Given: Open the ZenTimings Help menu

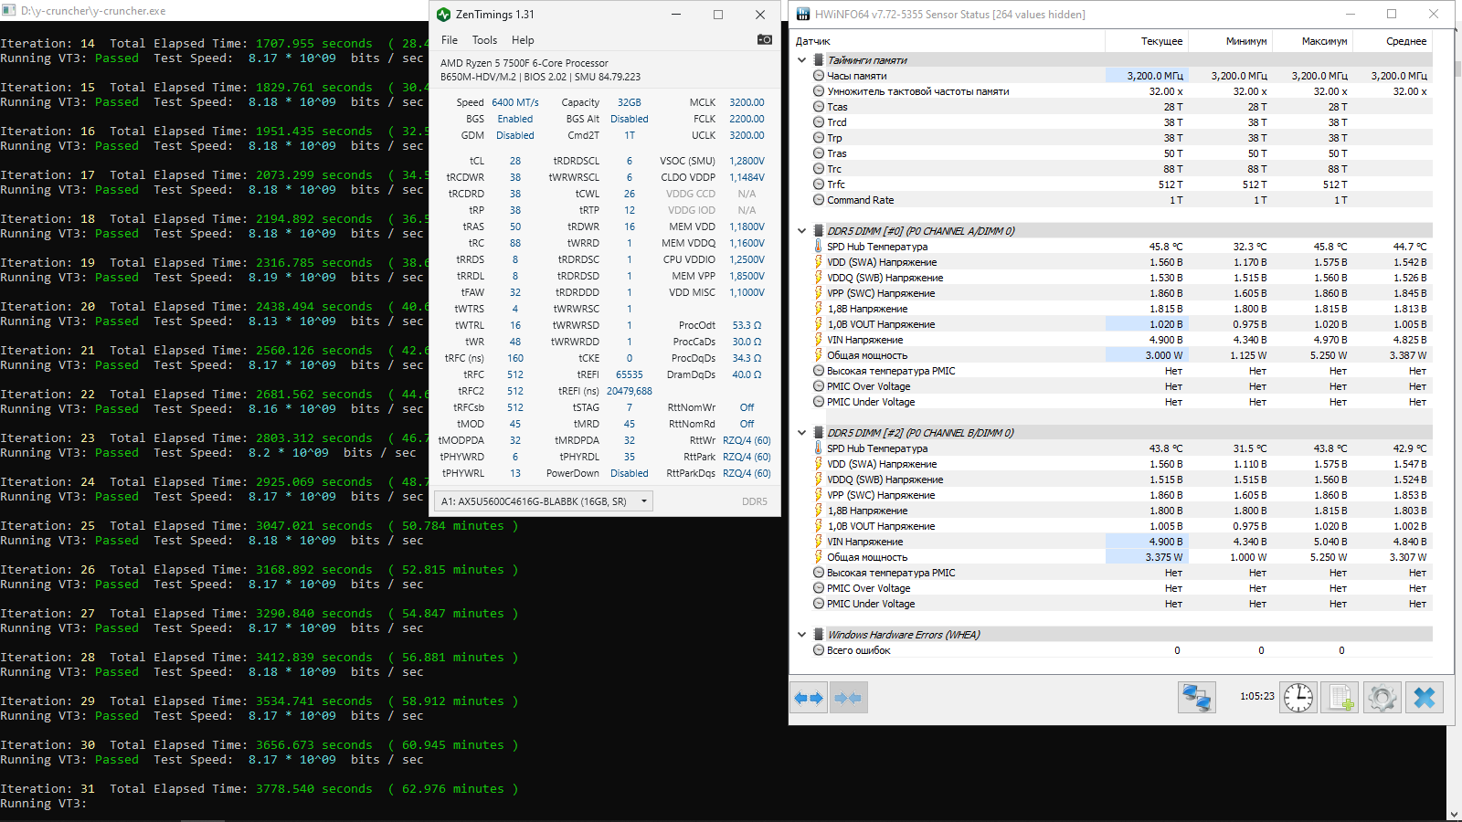Looking at the screenshot, I should (523, 40).
